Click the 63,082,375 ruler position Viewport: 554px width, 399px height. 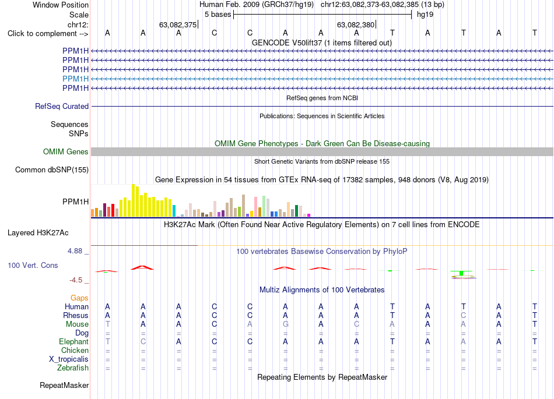pos(178,24)
